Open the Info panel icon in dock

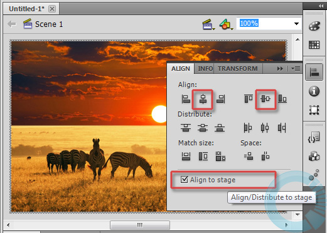[314, 91]
